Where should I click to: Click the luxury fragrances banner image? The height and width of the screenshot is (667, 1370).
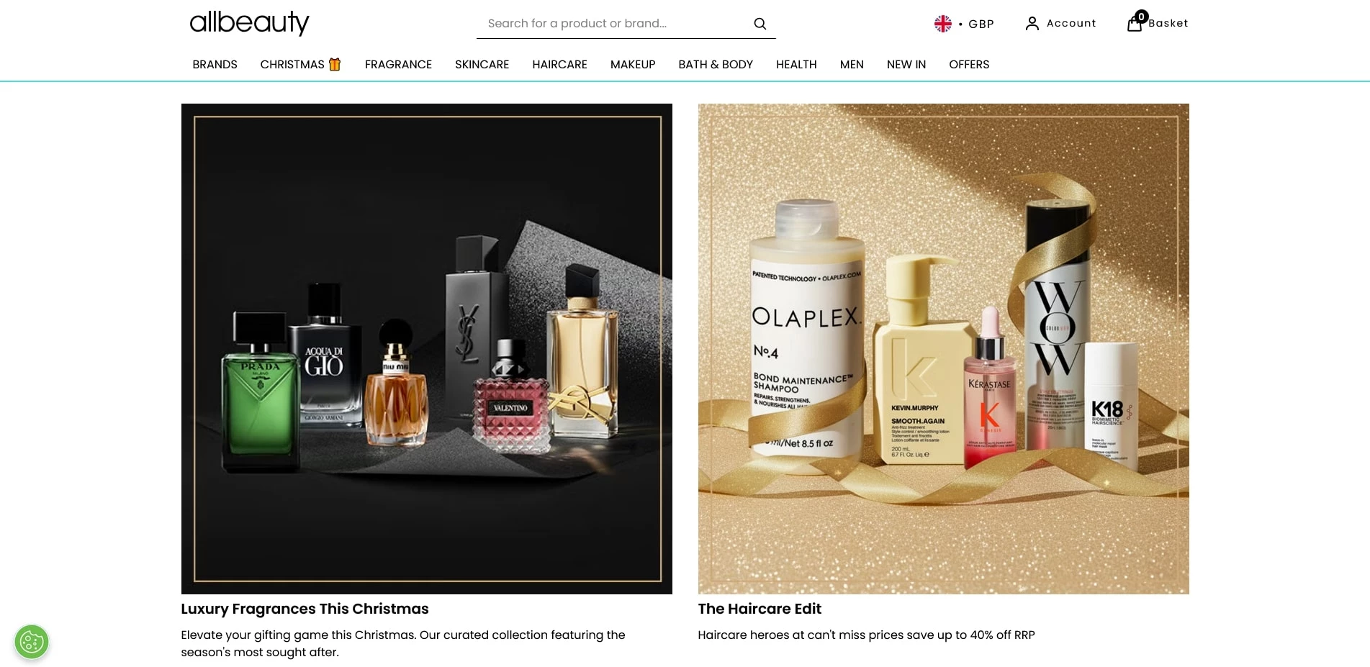(x=427, y=349)
